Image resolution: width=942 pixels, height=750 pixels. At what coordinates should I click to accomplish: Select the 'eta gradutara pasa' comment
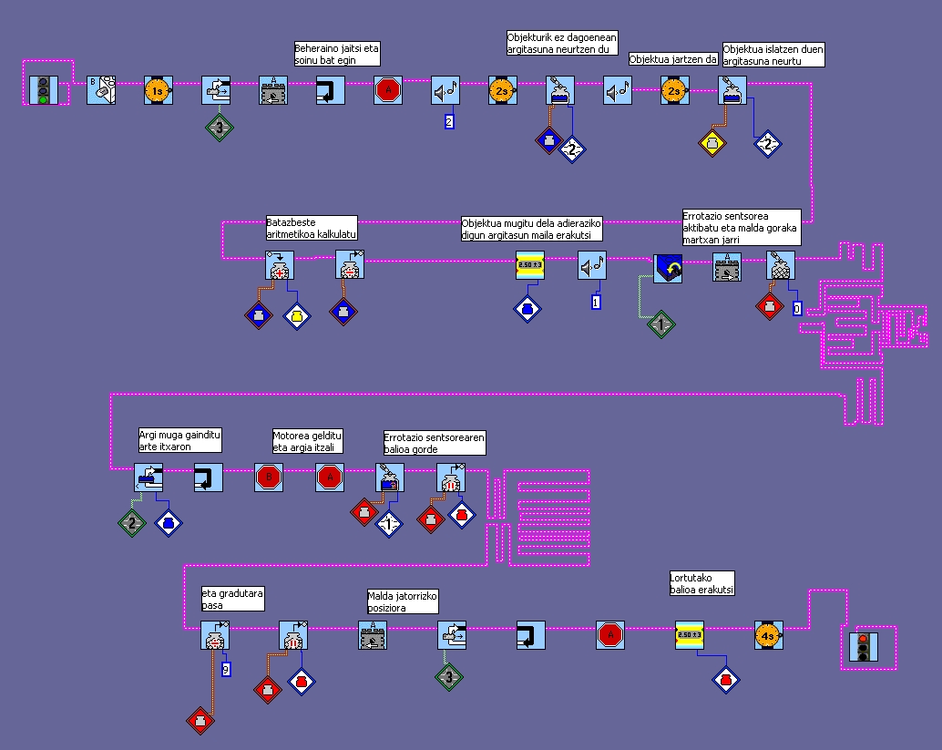click(232, 599)
